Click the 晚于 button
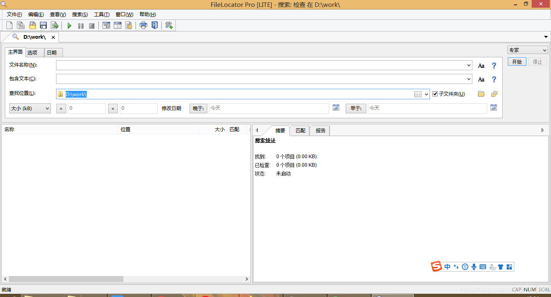This screenshot has height=297, width=551. (198, 109)
